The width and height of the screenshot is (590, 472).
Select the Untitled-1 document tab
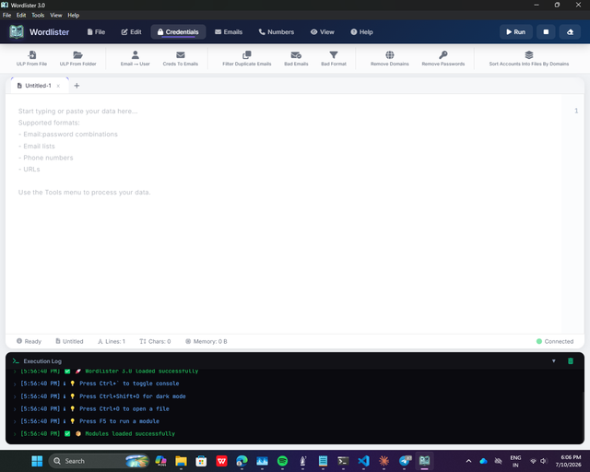coord(38,86)
